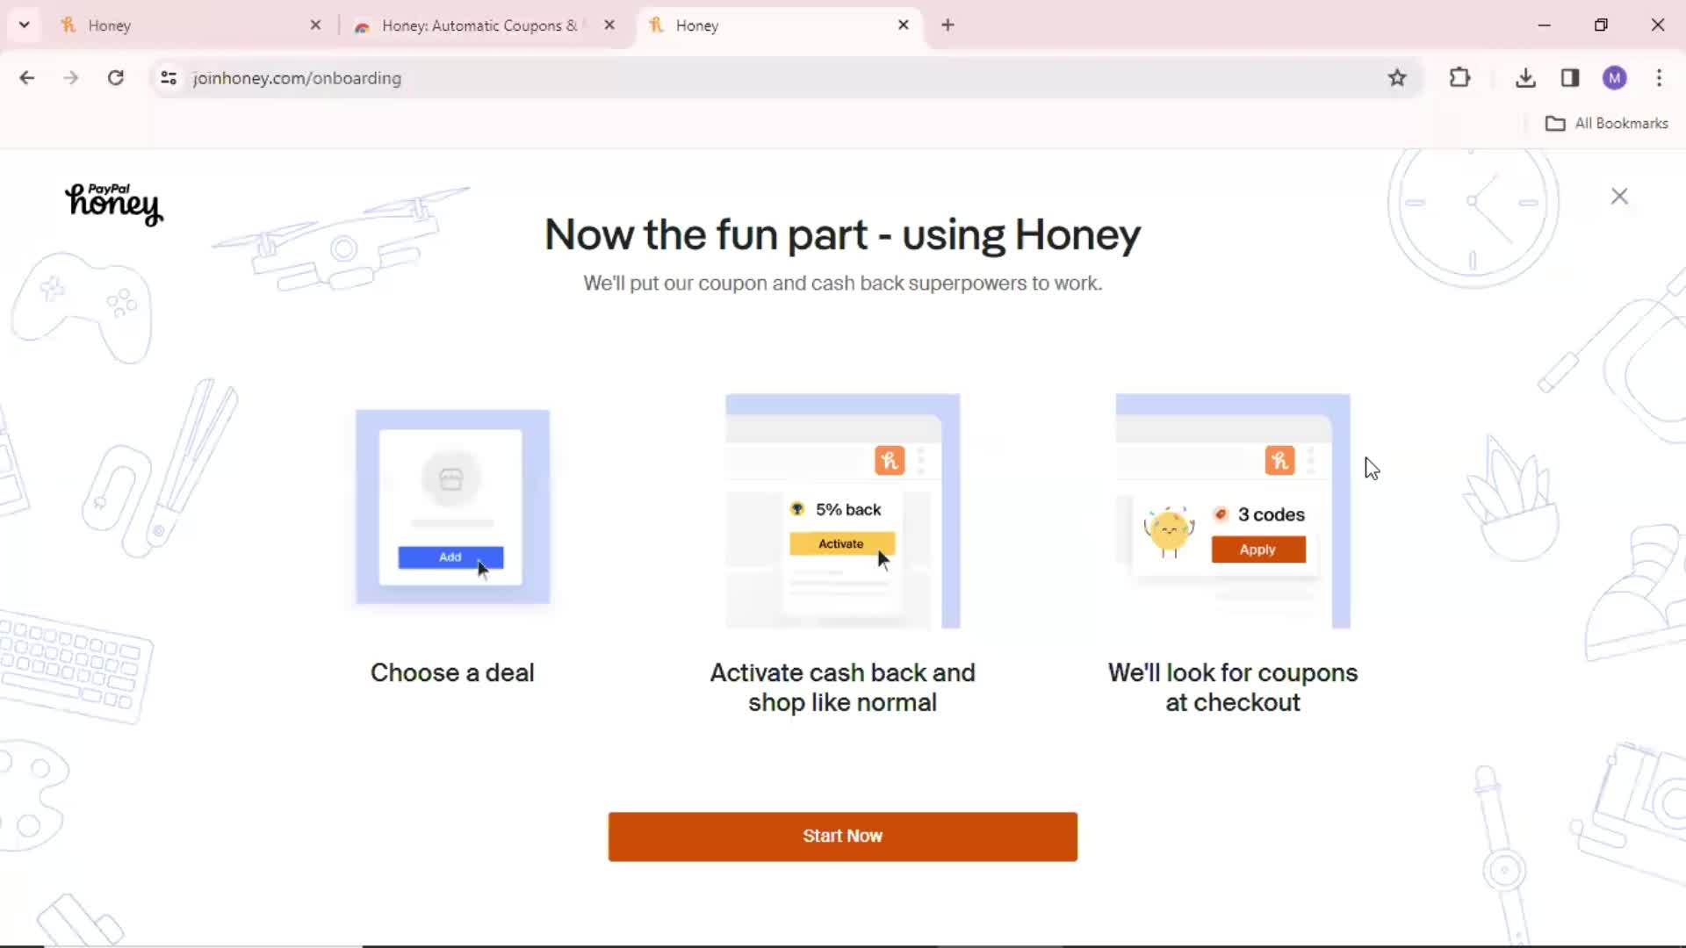Open the Chrome profile avatar M
Screen dimensions: 1686x948
[1615, 78]
